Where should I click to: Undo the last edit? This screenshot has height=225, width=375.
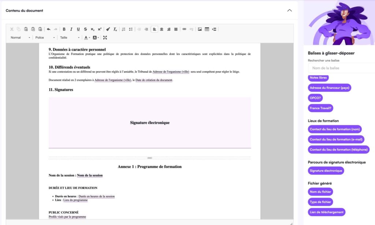point(48,29)
